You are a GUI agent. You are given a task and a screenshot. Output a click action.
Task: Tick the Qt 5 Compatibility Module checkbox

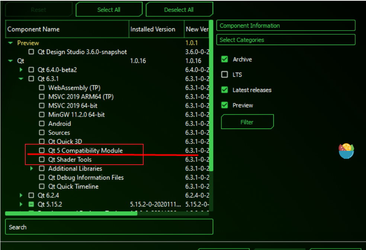click(42, 151)
